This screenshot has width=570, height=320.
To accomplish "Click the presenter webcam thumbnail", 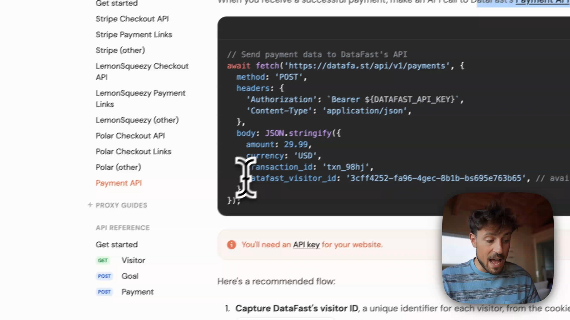I will point(498,248).
